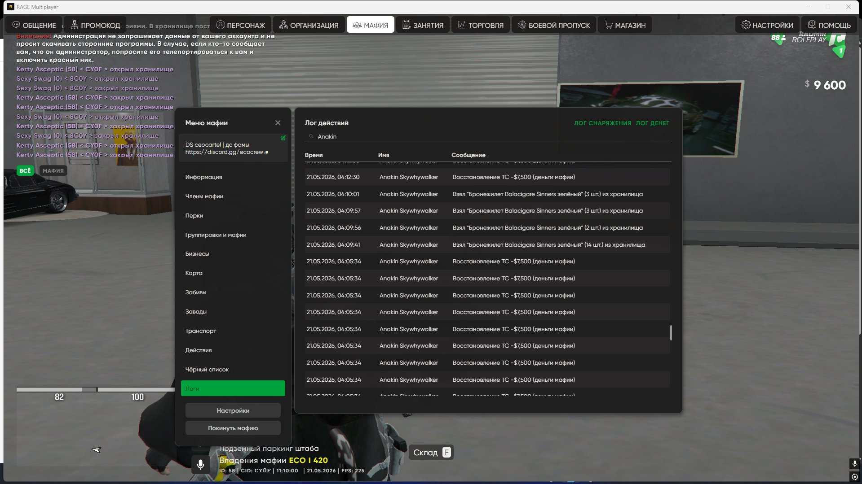Select the МАФИЯ tab in top bar

tap(370, 25)
